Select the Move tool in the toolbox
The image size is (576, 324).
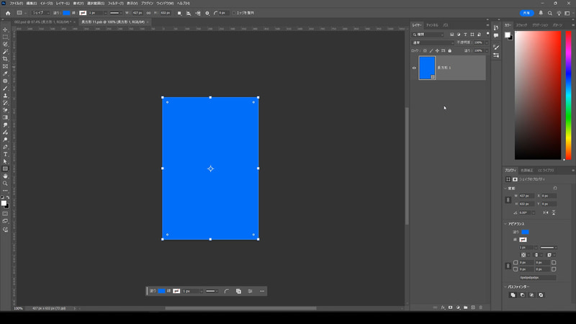5,30
